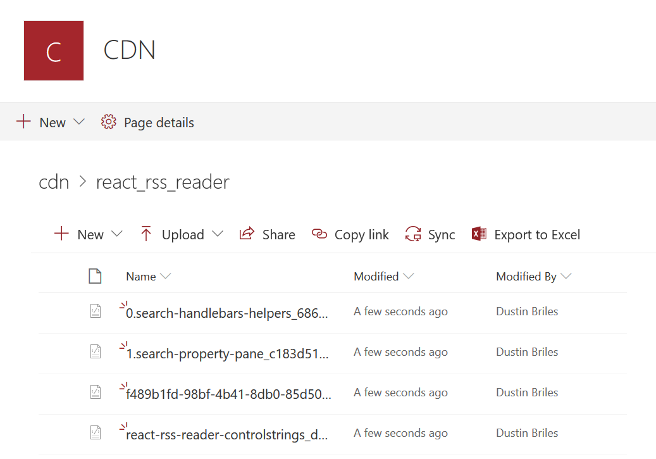Screen dimensions: 656x459
Task: Expand the page-level New dropdown chevron
Action: coord(78,122)
